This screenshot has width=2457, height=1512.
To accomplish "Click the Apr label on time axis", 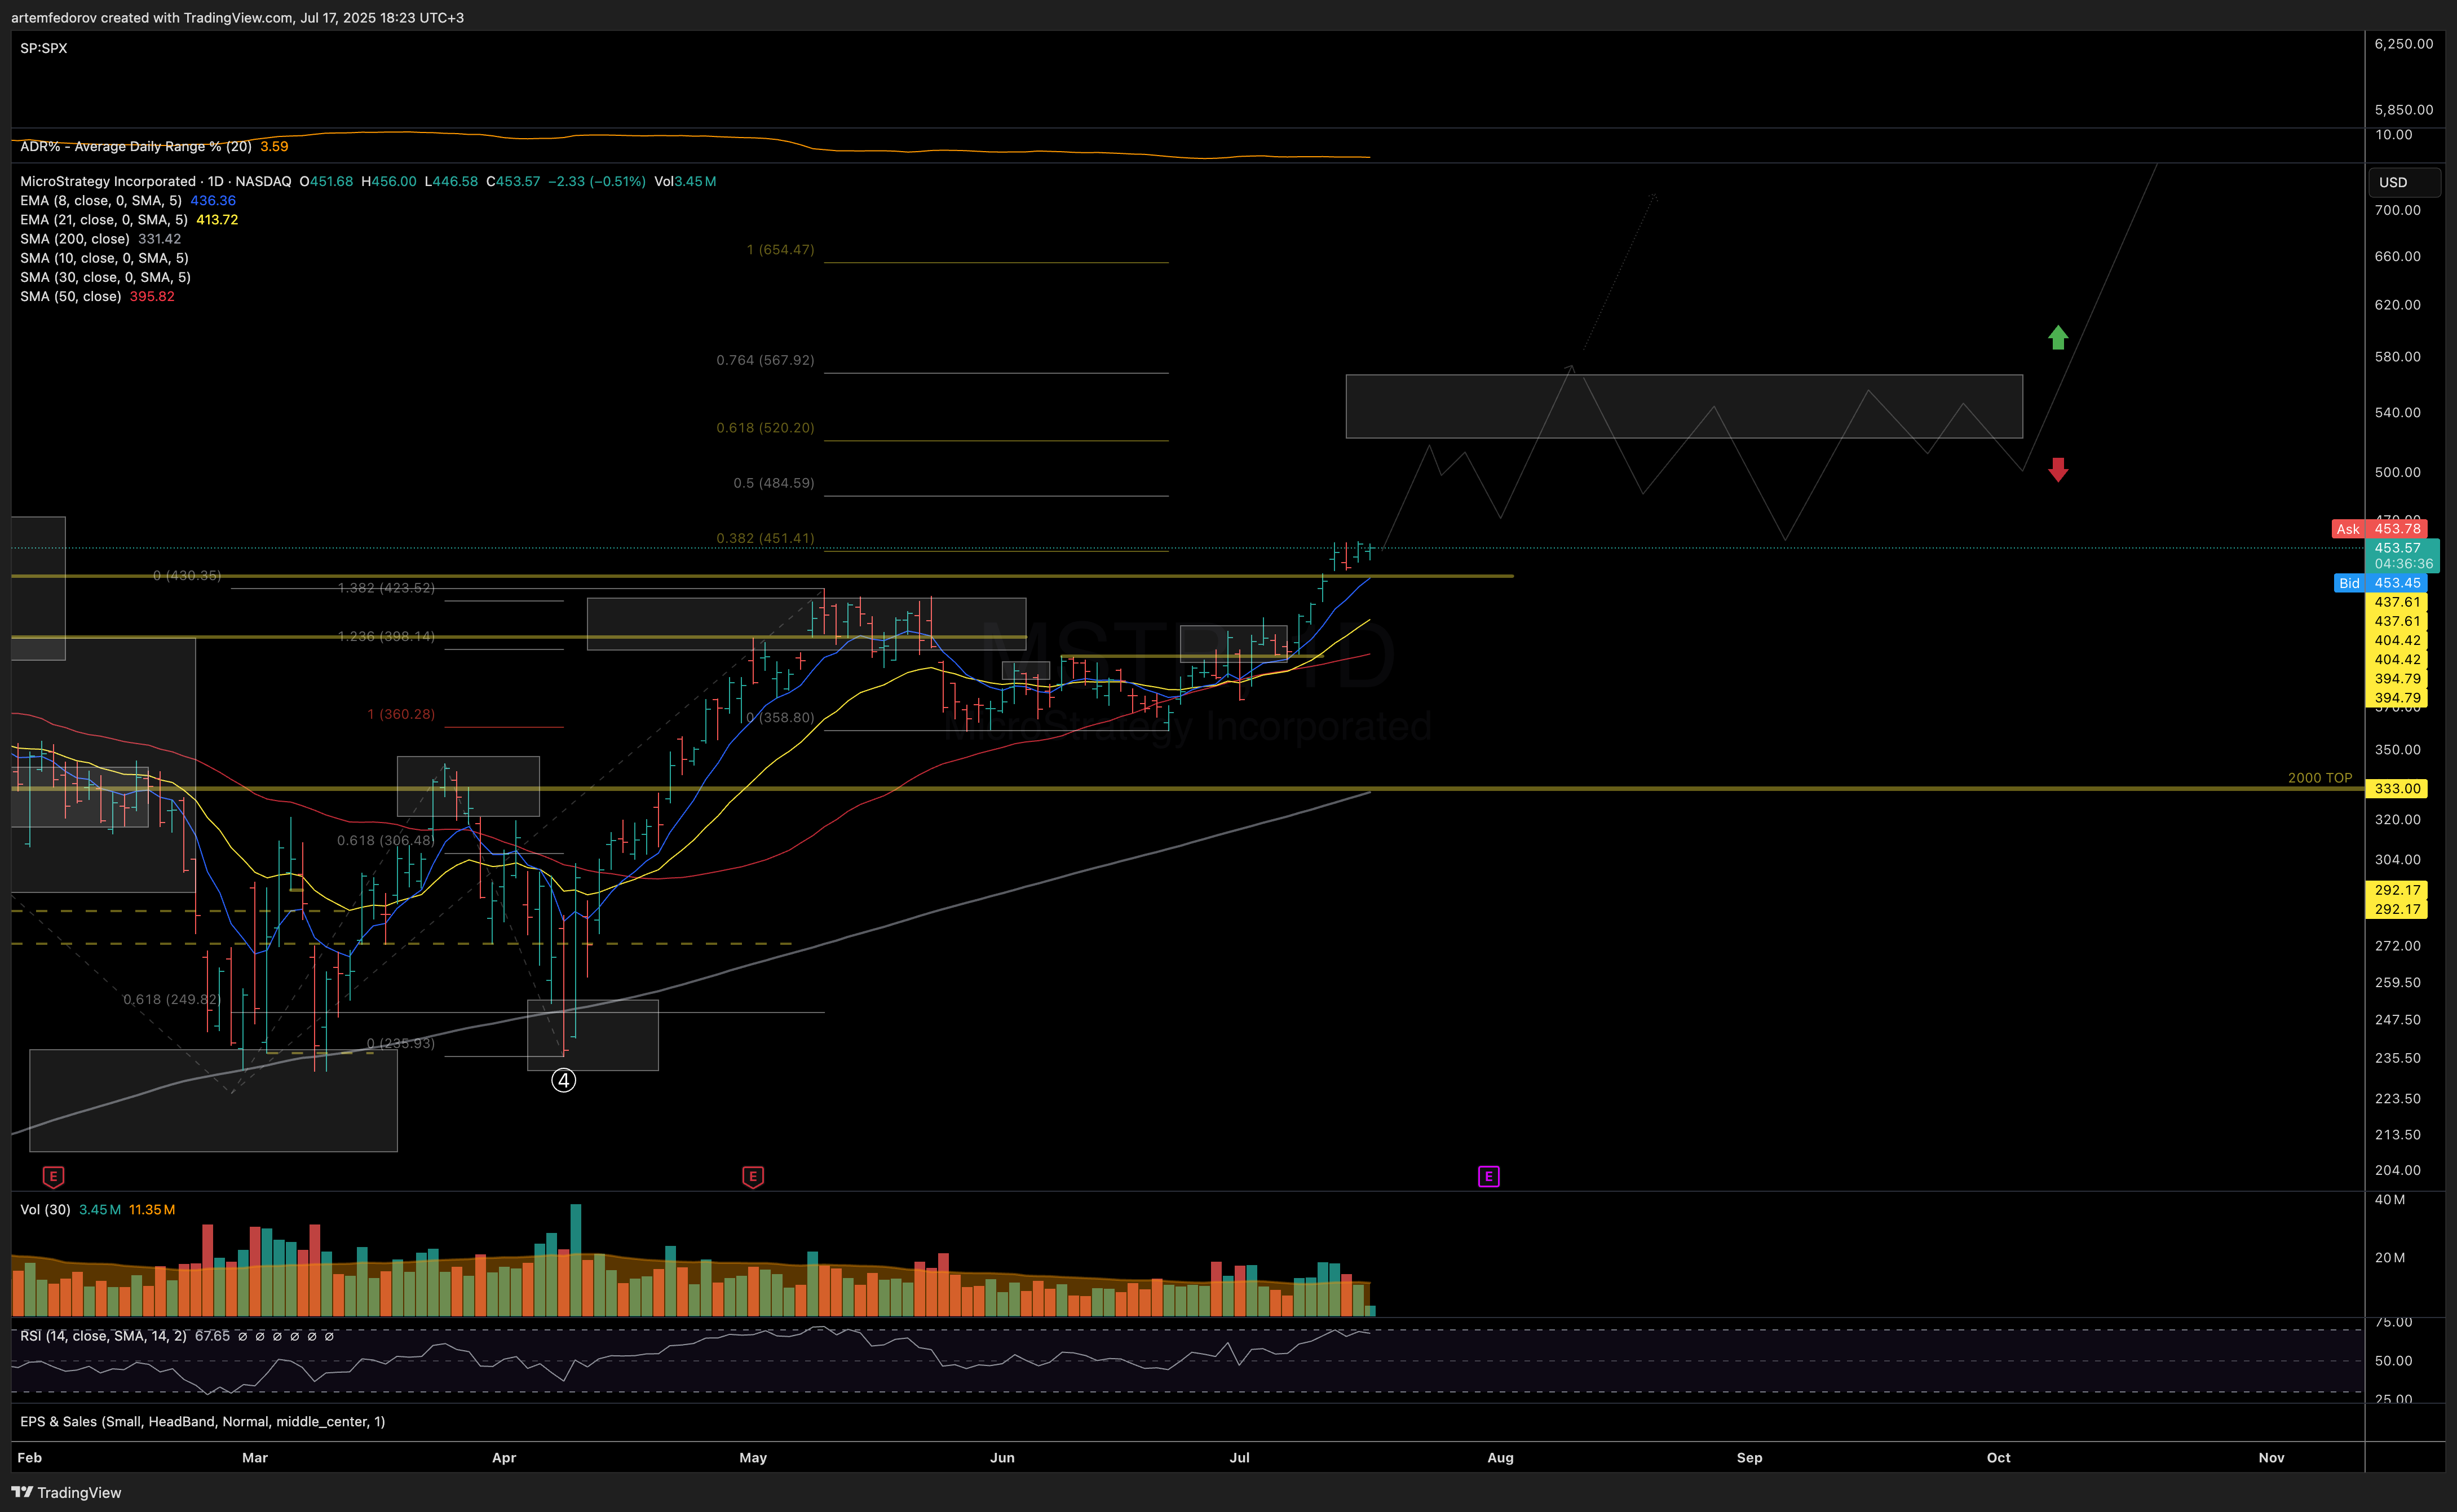I will 504,1457.
